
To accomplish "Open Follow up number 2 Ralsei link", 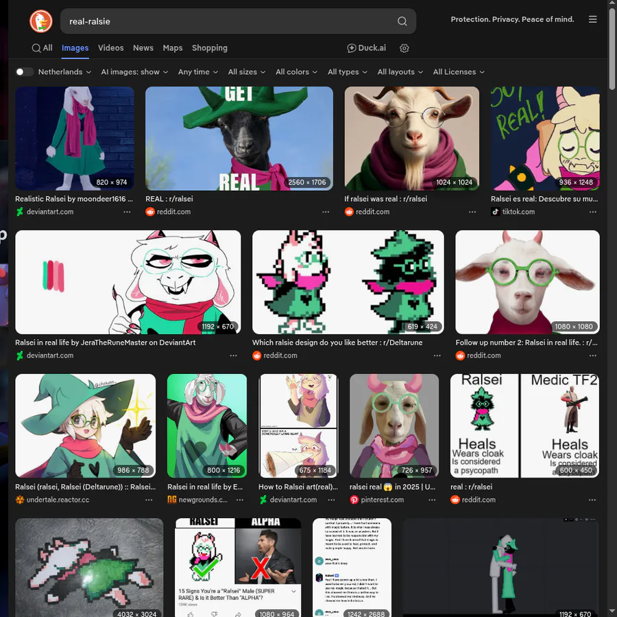I will pyautogui.click(x=527, y=342).
